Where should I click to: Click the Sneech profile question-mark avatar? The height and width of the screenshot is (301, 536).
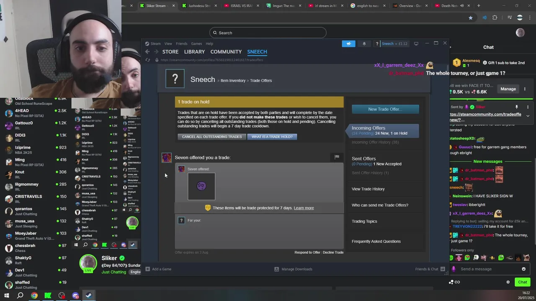(x=175, y=79)
